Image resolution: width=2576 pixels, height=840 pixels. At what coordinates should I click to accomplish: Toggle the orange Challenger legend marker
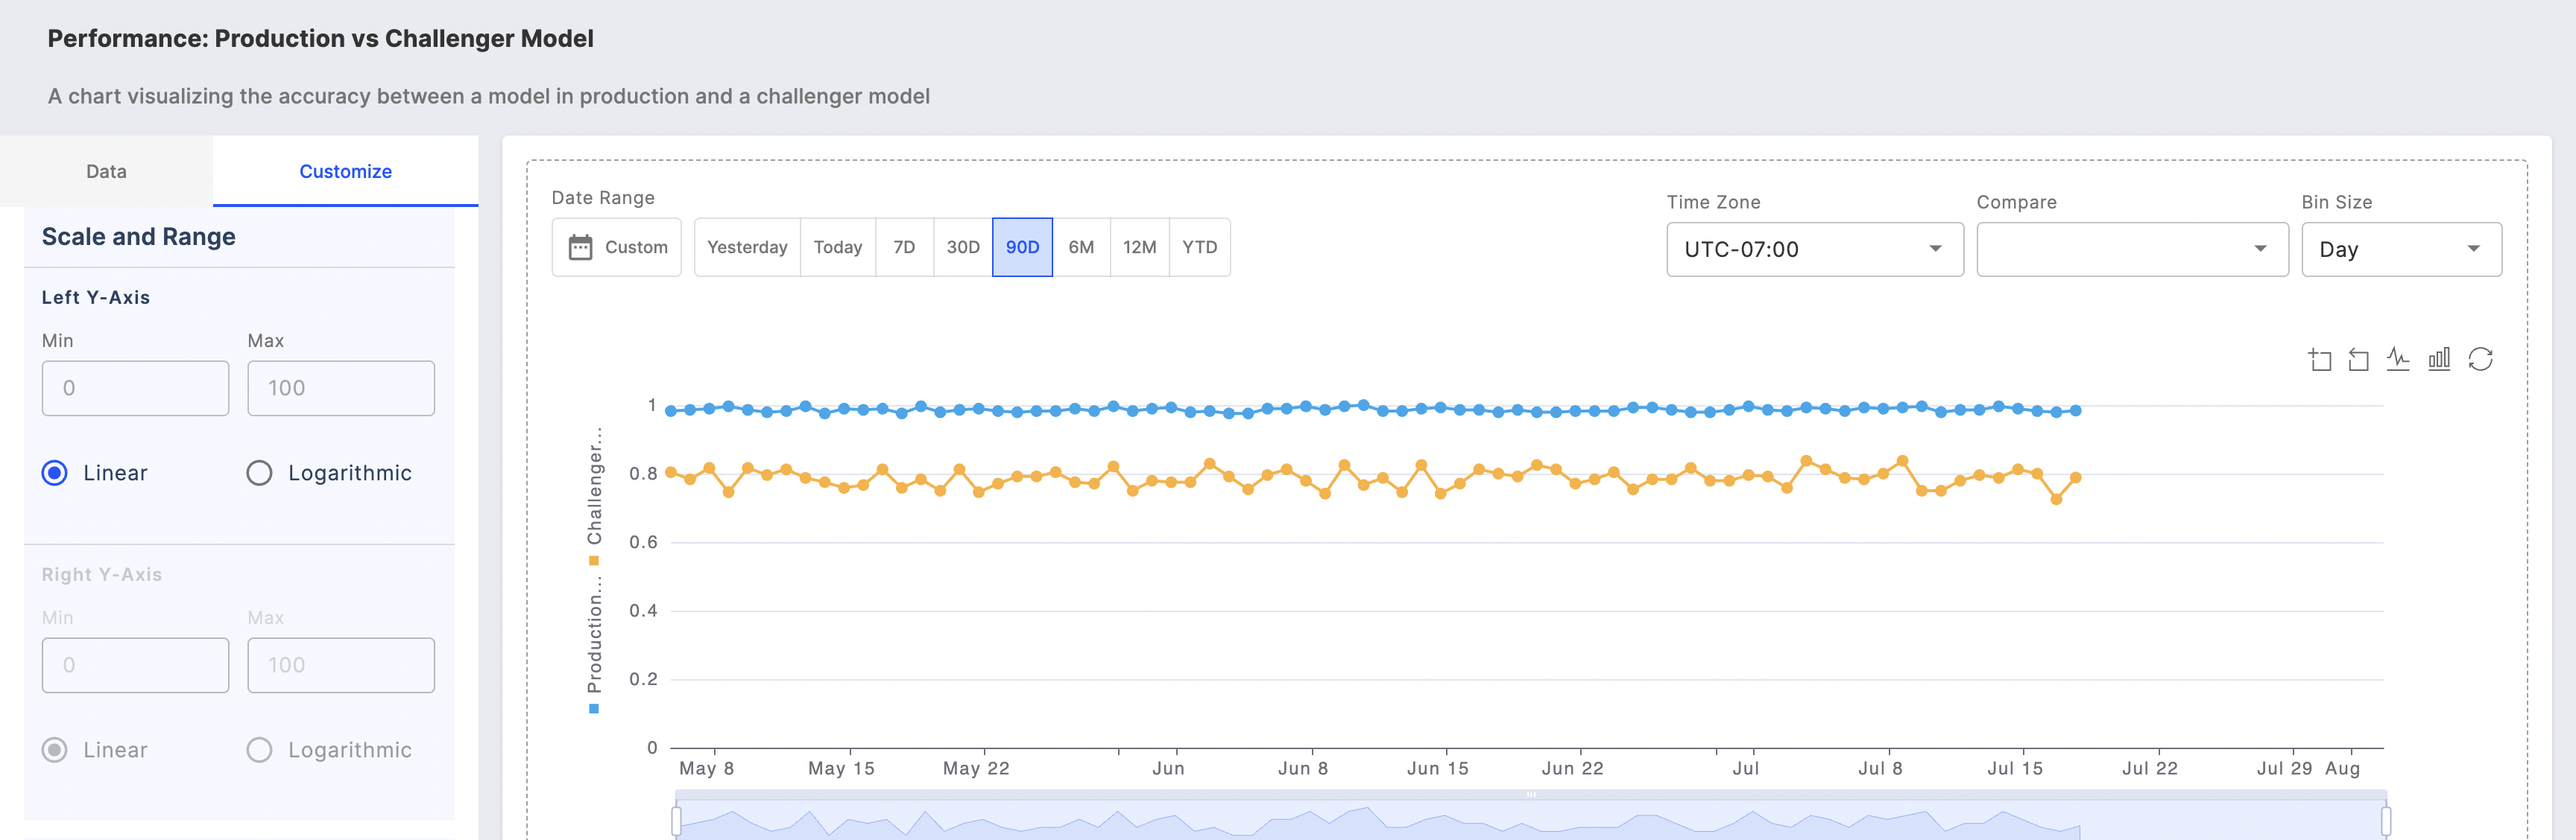(594, 560)
